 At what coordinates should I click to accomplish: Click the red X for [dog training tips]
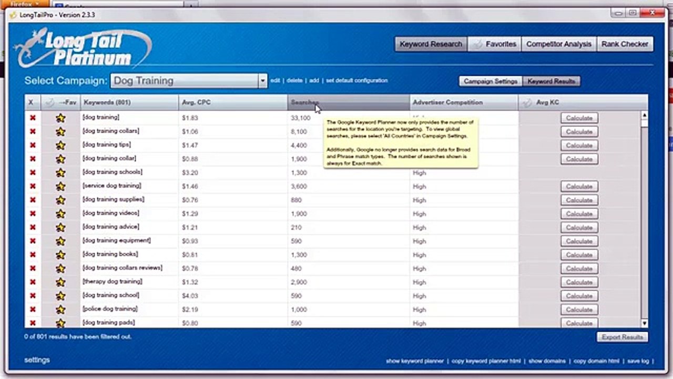[x=33, y=145]
